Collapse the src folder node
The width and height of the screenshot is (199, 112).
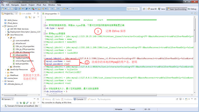8,38
